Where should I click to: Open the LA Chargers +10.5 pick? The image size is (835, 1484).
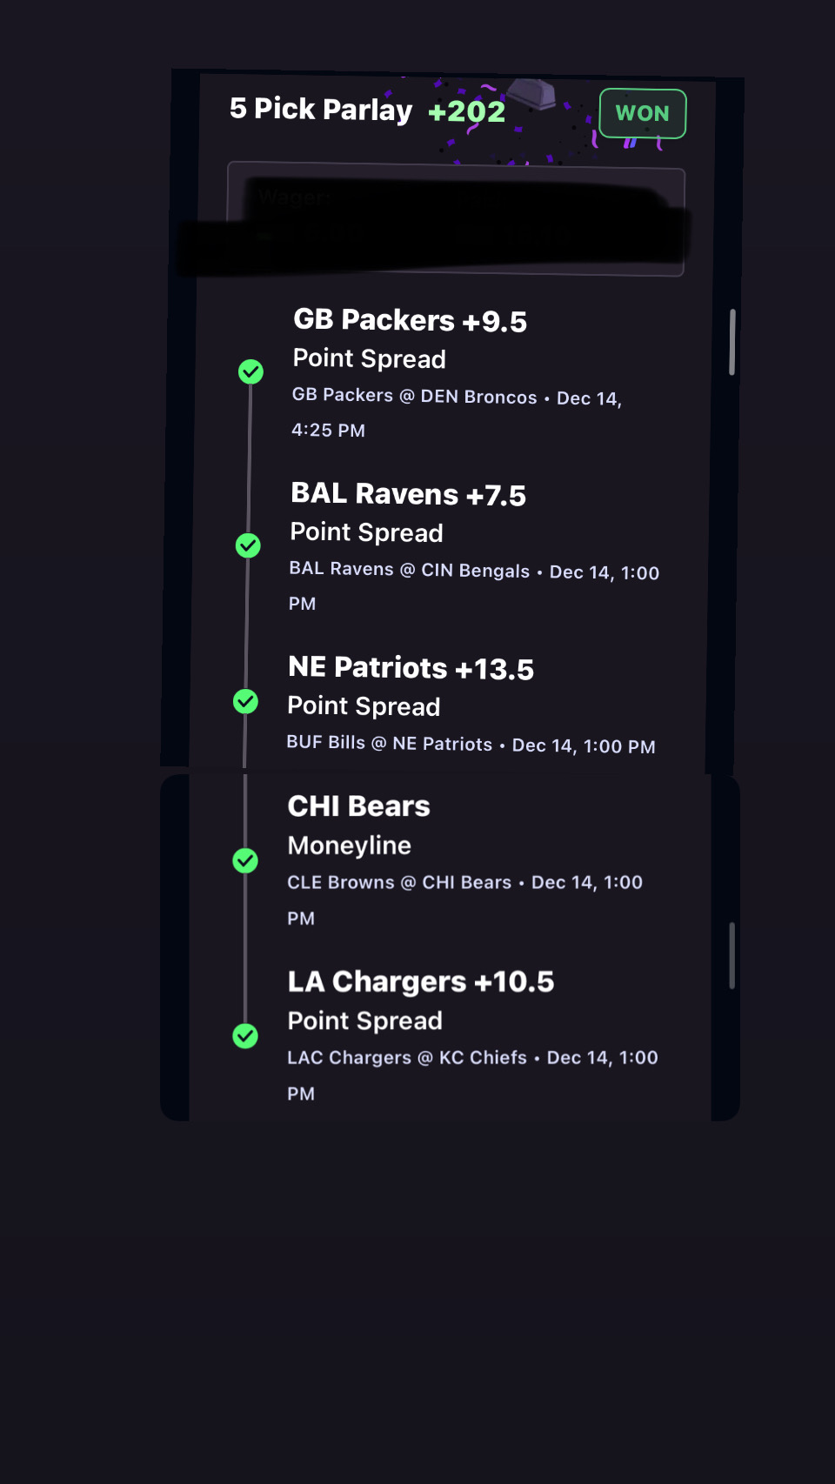pos(420,982)
